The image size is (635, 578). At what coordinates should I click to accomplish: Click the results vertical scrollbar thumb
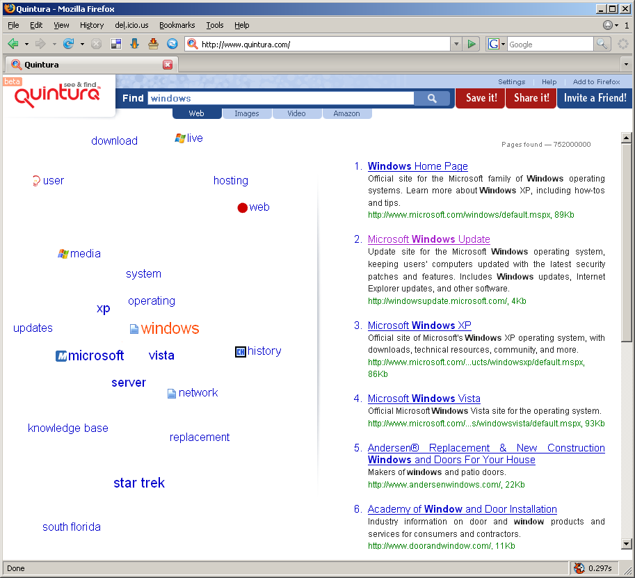626,243
